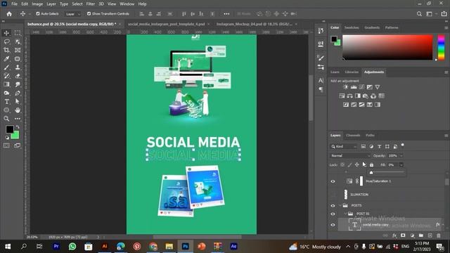Open the Filter menu
This screenshot has height=253, width=450.
pos(91,4)
